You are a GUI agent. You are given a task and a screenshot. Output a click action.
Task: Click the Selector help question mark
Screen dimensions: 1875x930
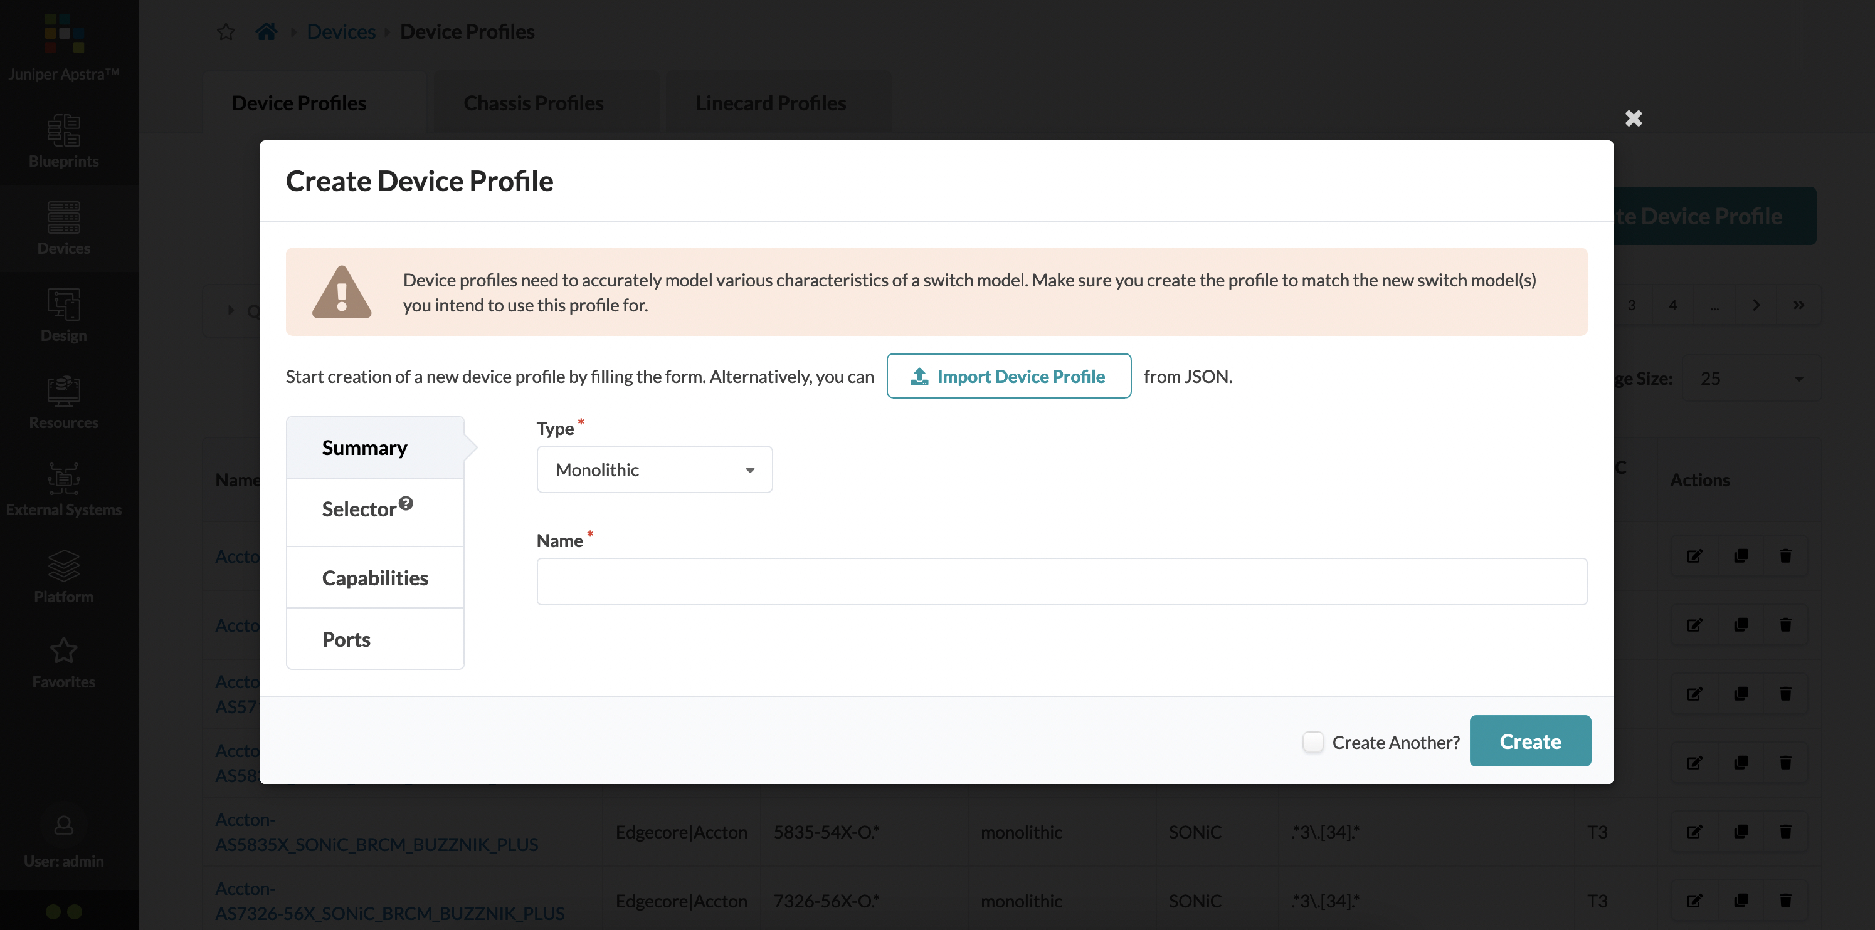pos(406,503)
